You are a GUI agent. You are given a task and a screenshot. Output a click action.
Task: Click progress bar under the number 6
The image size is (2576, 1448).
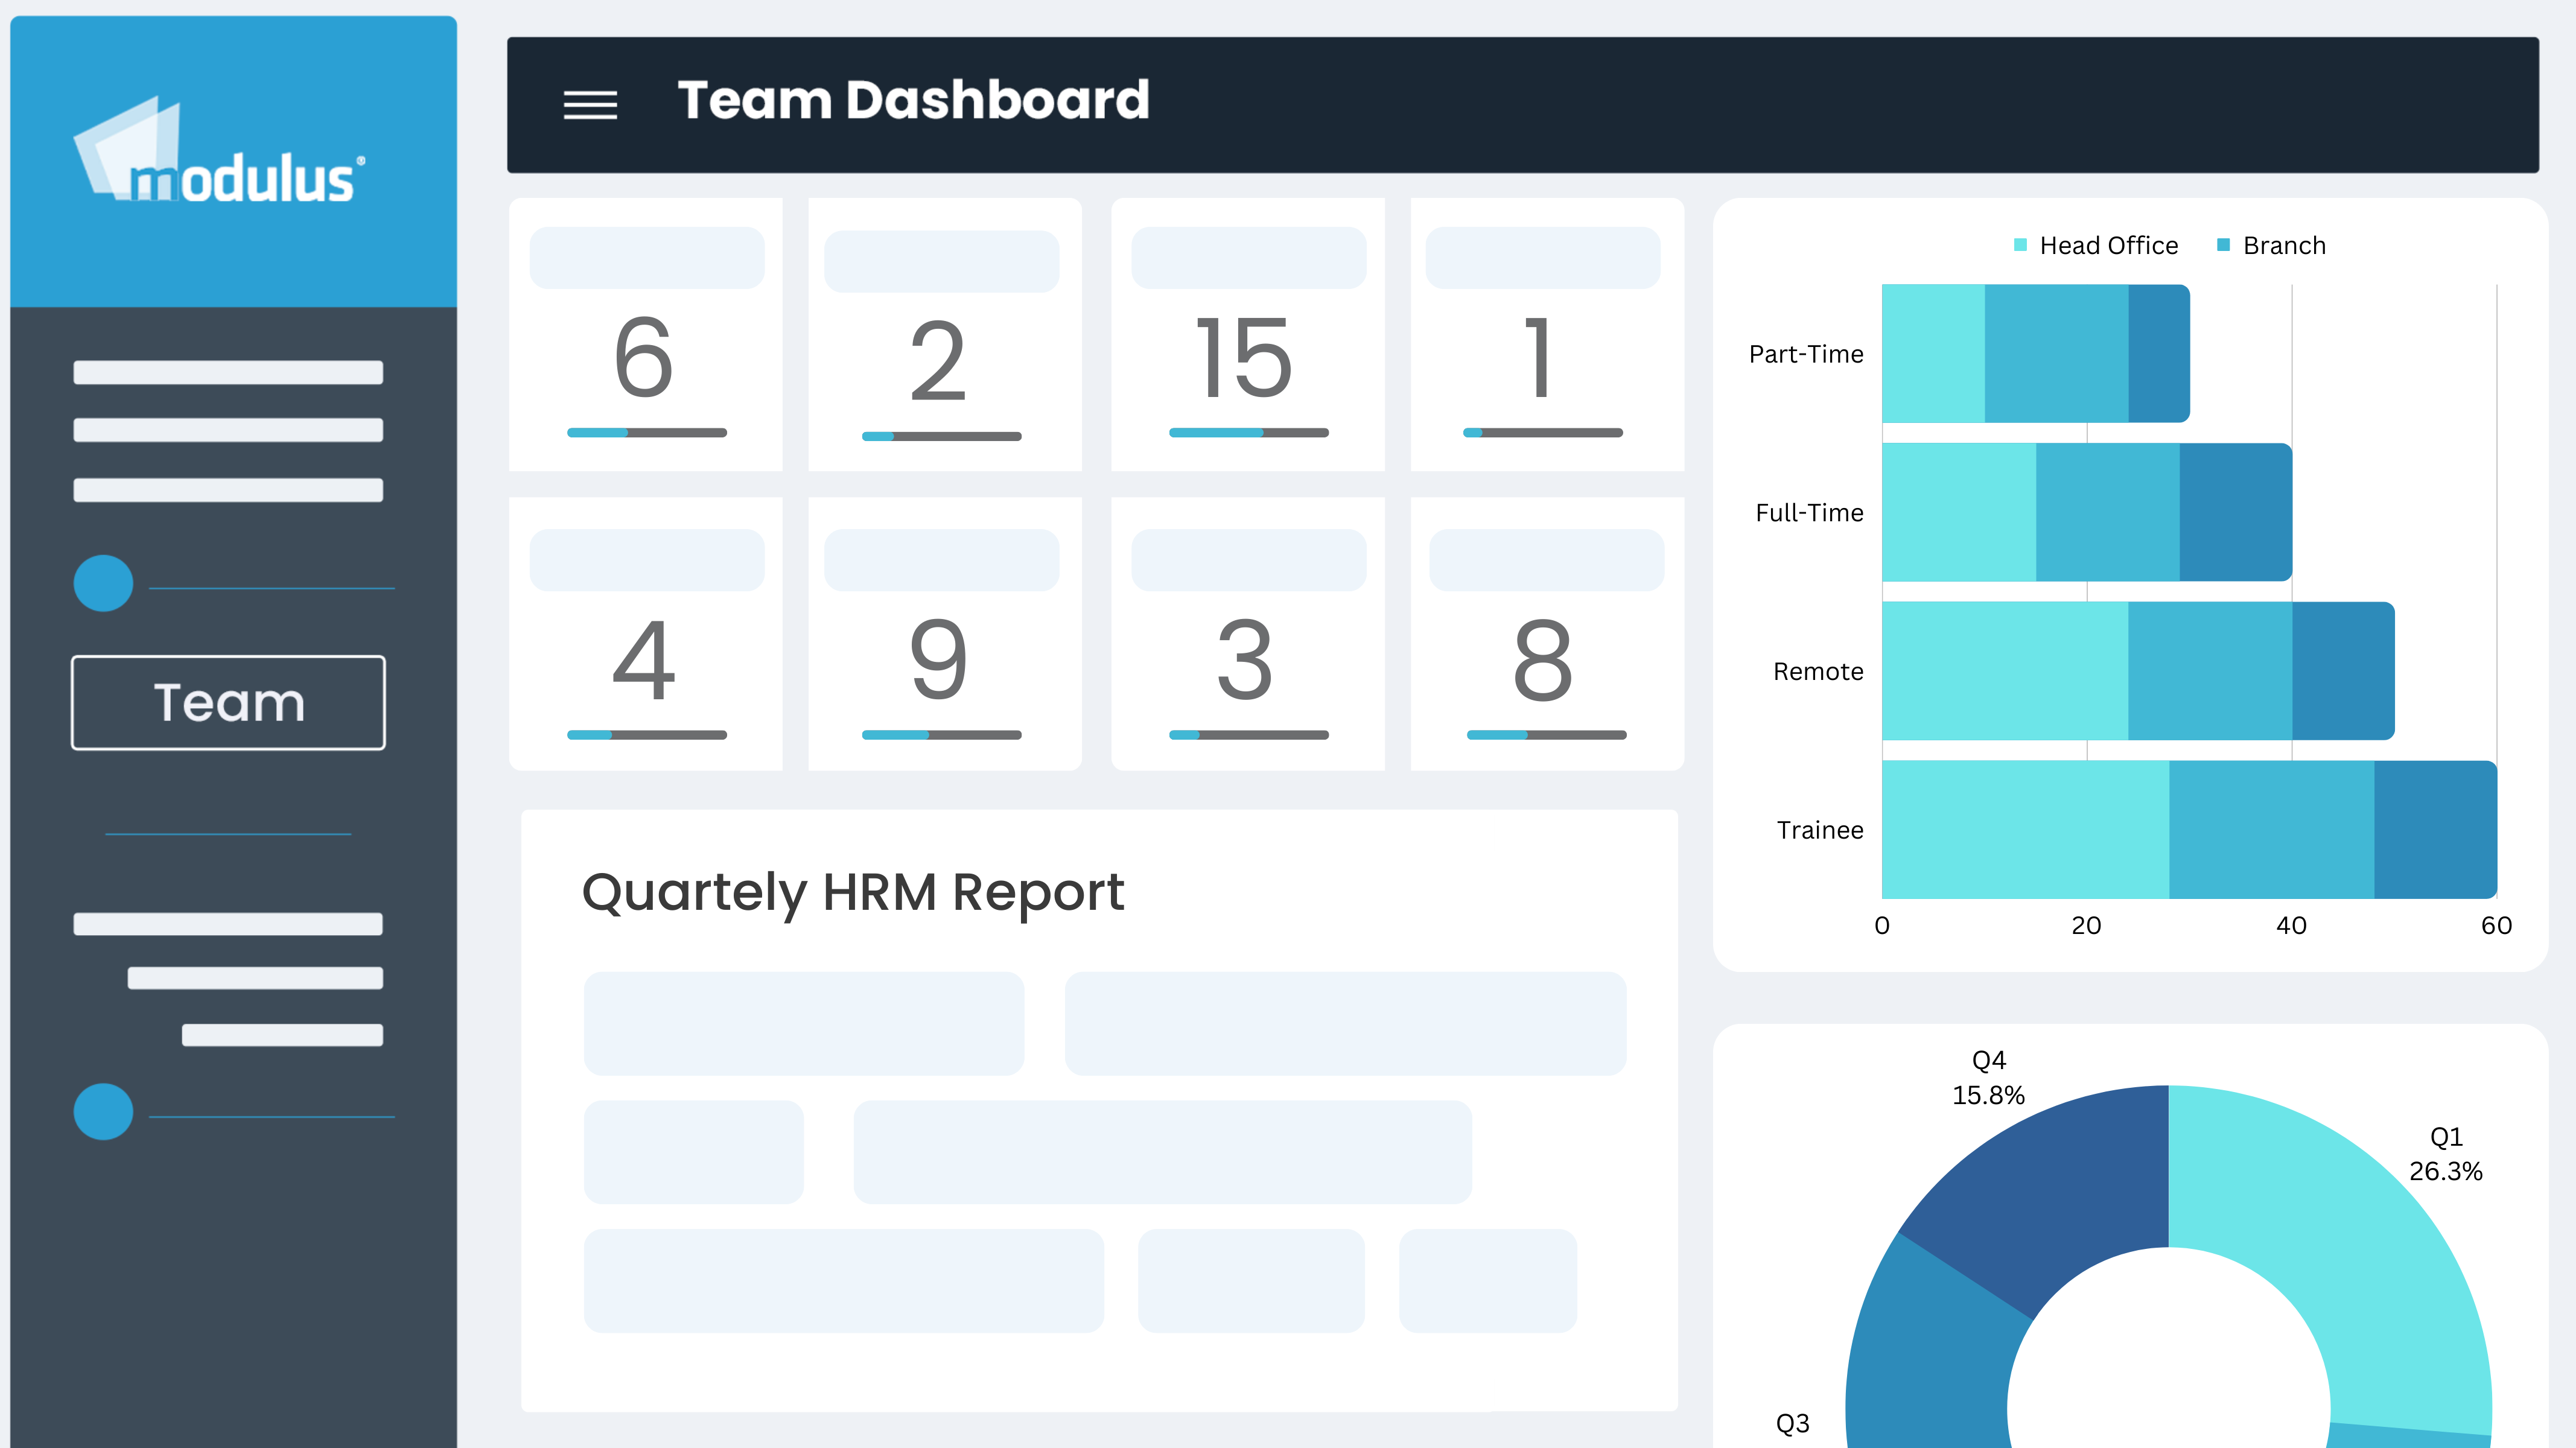pyautogui.click(x=647, y=433)
